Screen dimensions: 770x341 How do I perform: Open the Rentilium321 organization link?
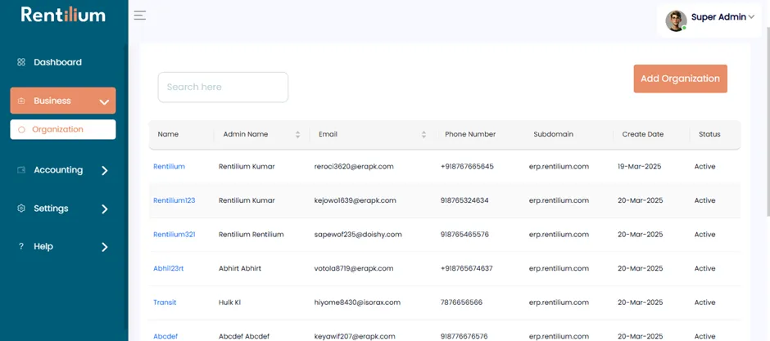tap(174, 235)
